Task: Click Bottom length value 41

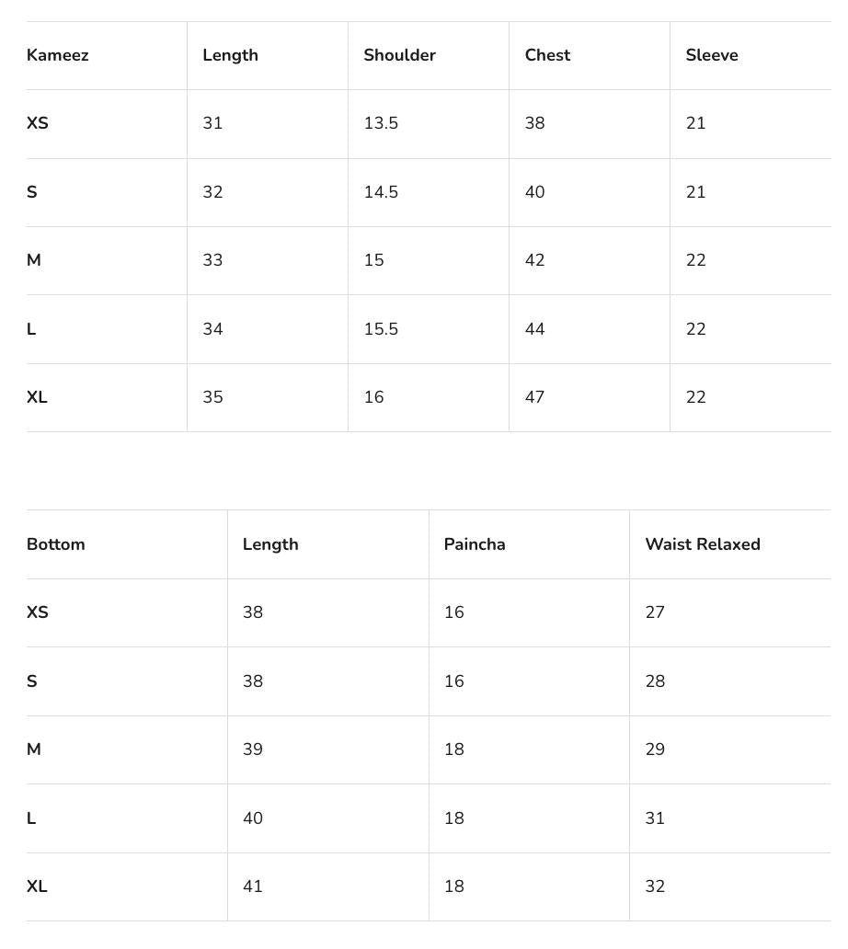Action: coord(253,886)
